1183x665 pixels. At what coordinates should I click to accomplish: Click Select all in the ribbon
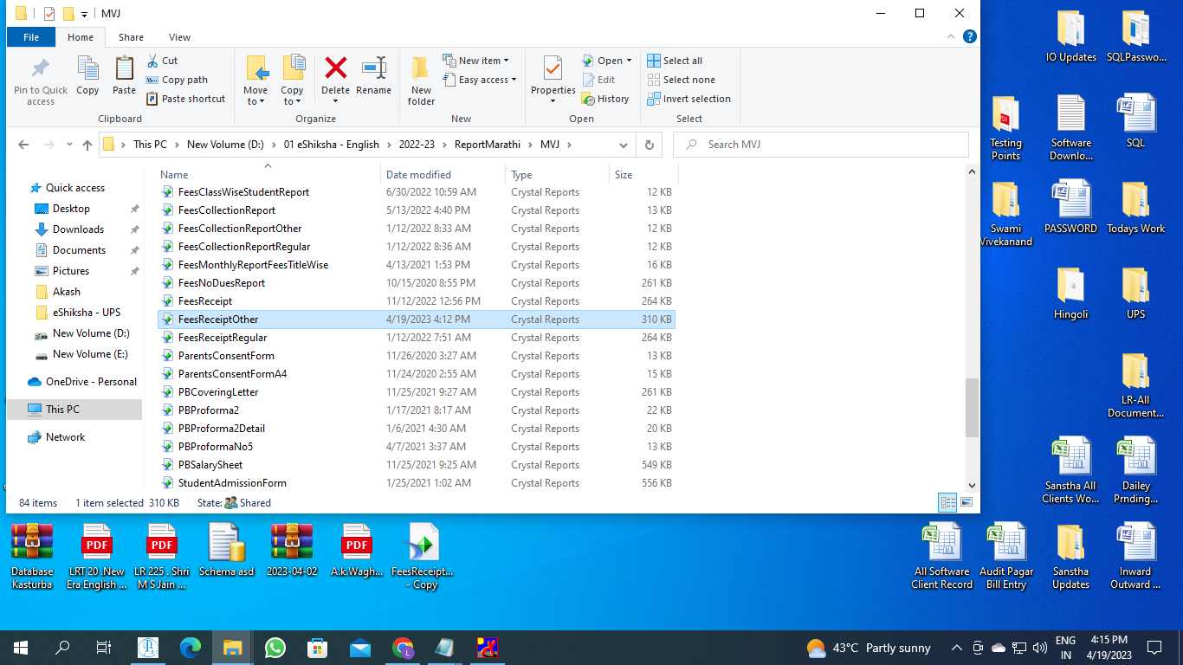pyautogui.click(x=675, y=61)
